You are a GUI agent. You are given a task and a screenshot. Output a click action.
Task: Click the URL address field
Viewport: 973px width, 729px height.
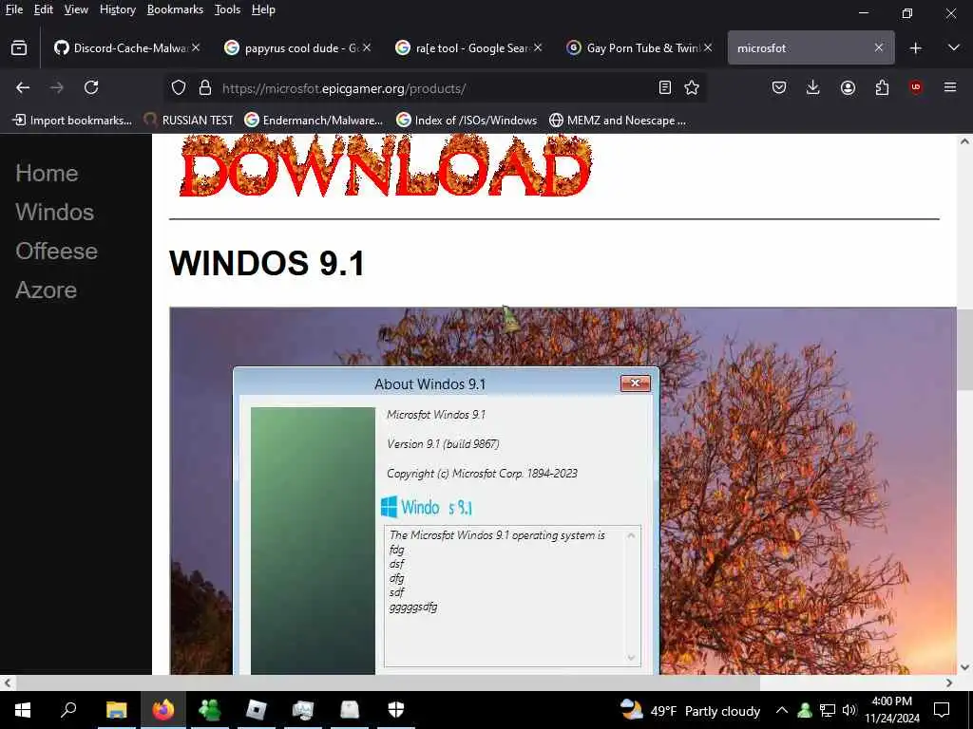[434, 88]
